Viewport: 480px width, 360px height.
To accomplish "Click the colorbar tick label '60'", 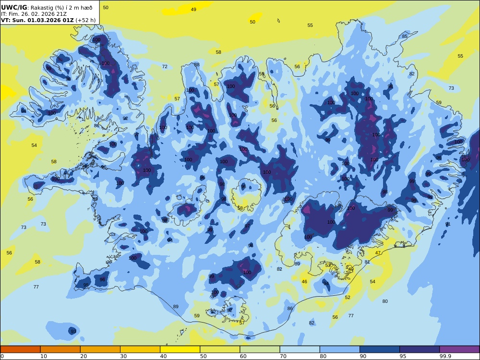I will pyautogui.click(x=243, y=356).
